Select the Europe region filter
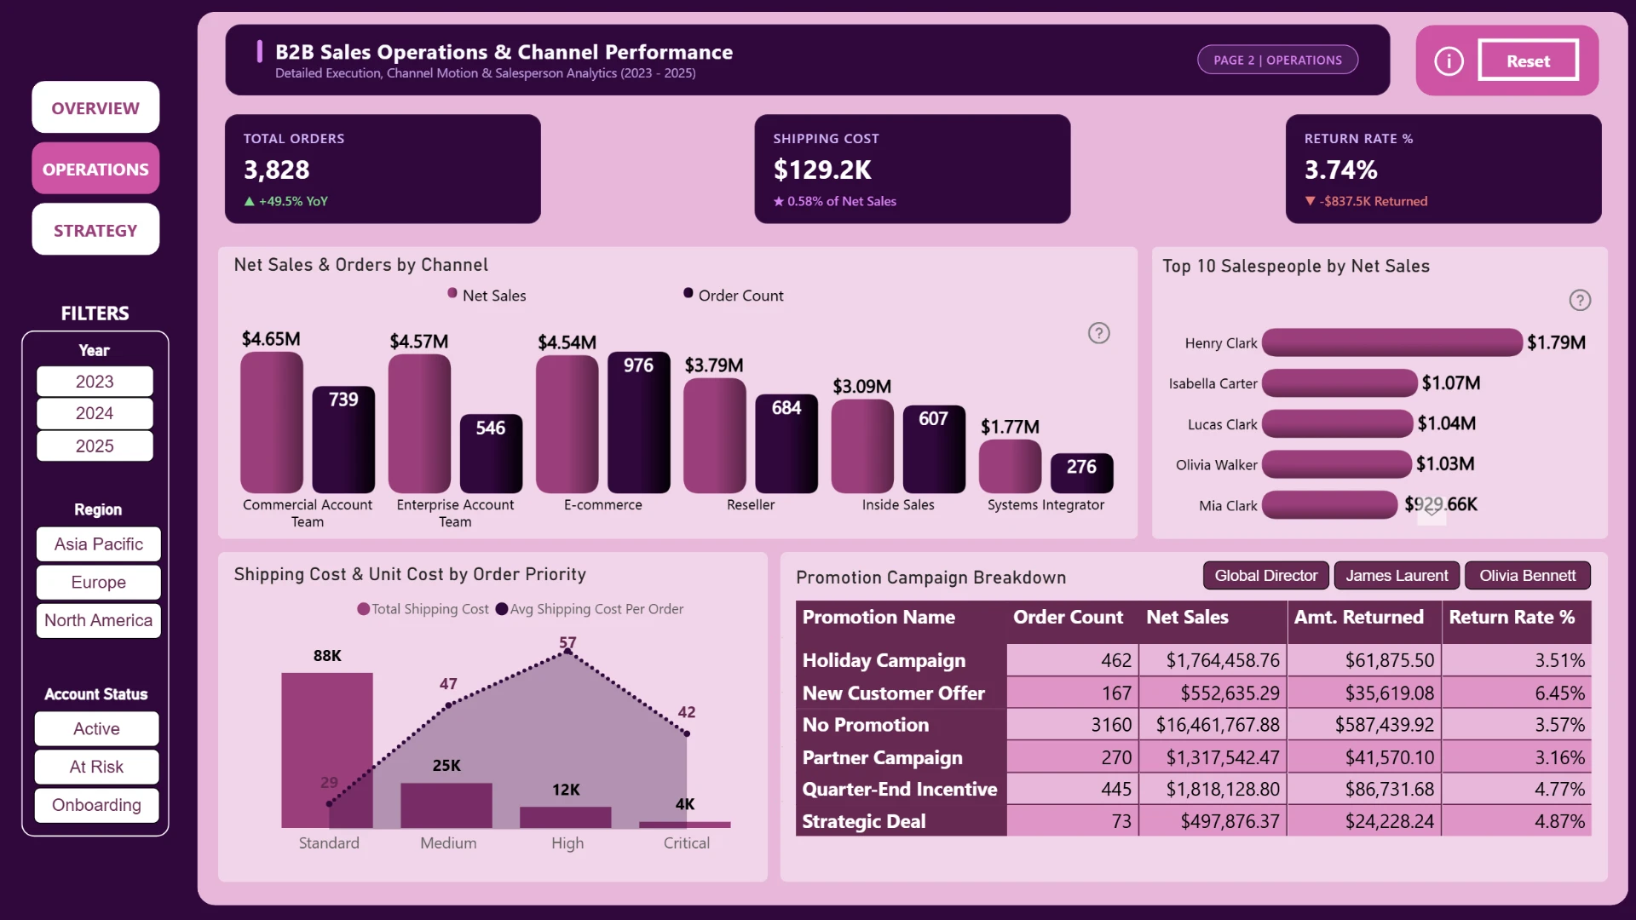1636x920 pixels. pos(99,583)
